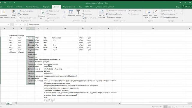Viewport: 192px width, 108px height.
Task: Open the Формулы tab
Action: (x=46, y=7)
